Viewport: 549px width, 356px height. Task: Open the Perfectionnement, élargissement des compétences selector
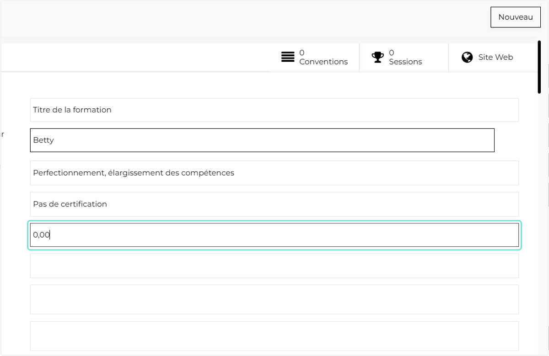274,173
